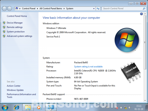This screenshot has height=111, width=148.
Task: Click the magnifier search icon
Action: pyautogui.click(x=144, y=8)
